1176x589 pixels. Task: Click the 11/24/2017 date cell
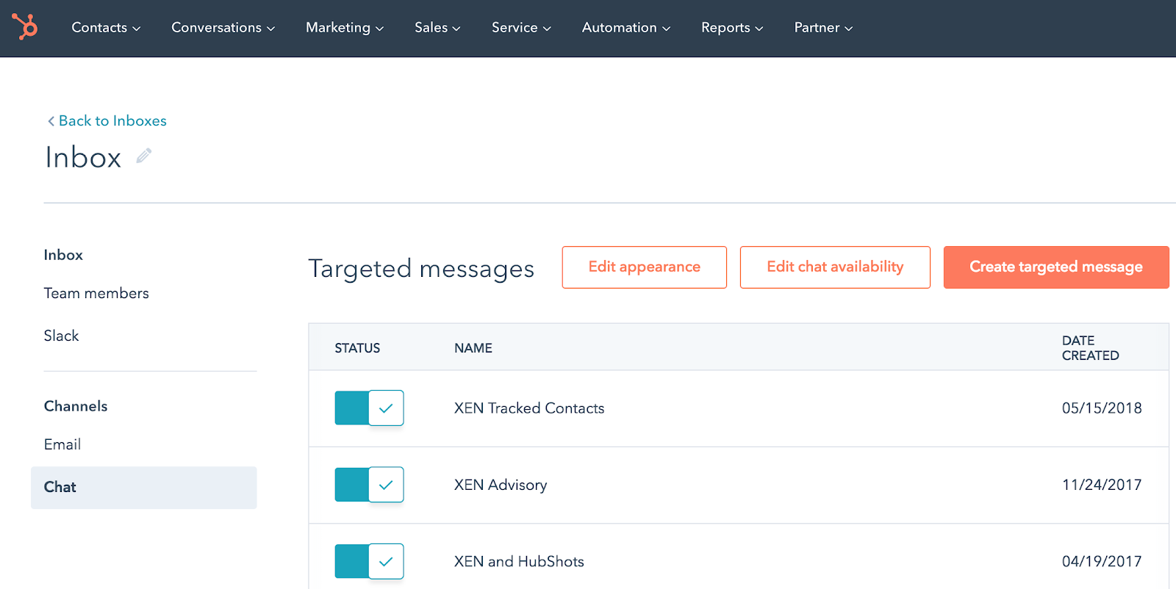tap(1102, 485)
